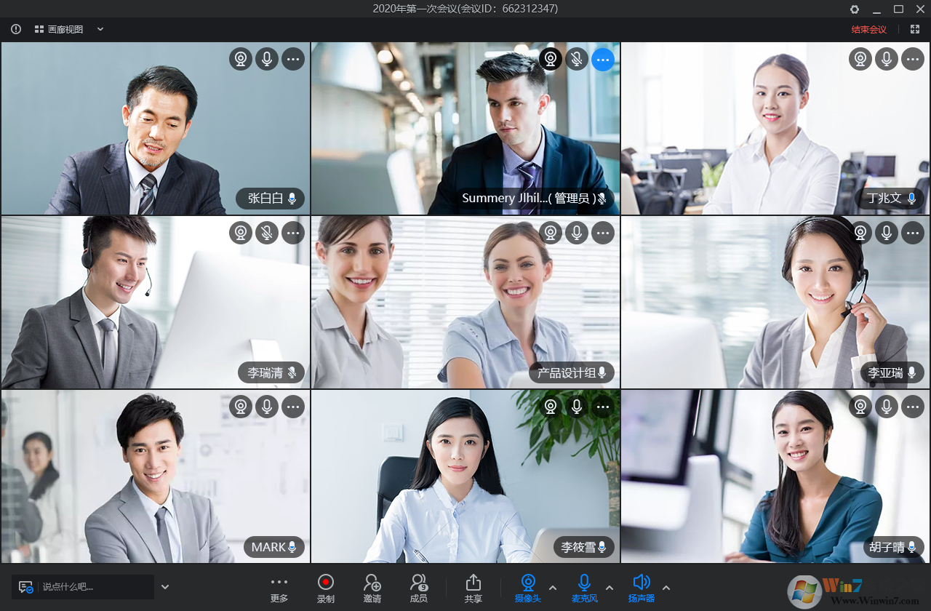Expand the chat input chevron
Viewport: 931px width, 611px height.
click(x=164, y=586)
